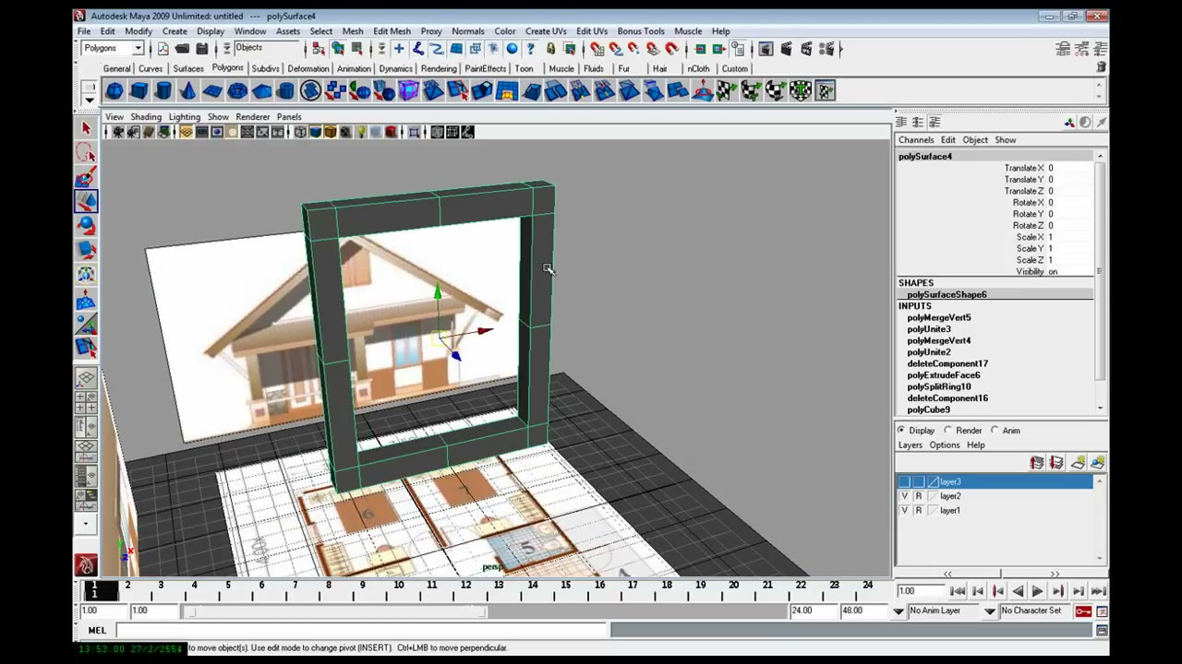Screen dimensions: 1182x664
Task: Pick the Lasso select tool
Action: tap(86, 153)
